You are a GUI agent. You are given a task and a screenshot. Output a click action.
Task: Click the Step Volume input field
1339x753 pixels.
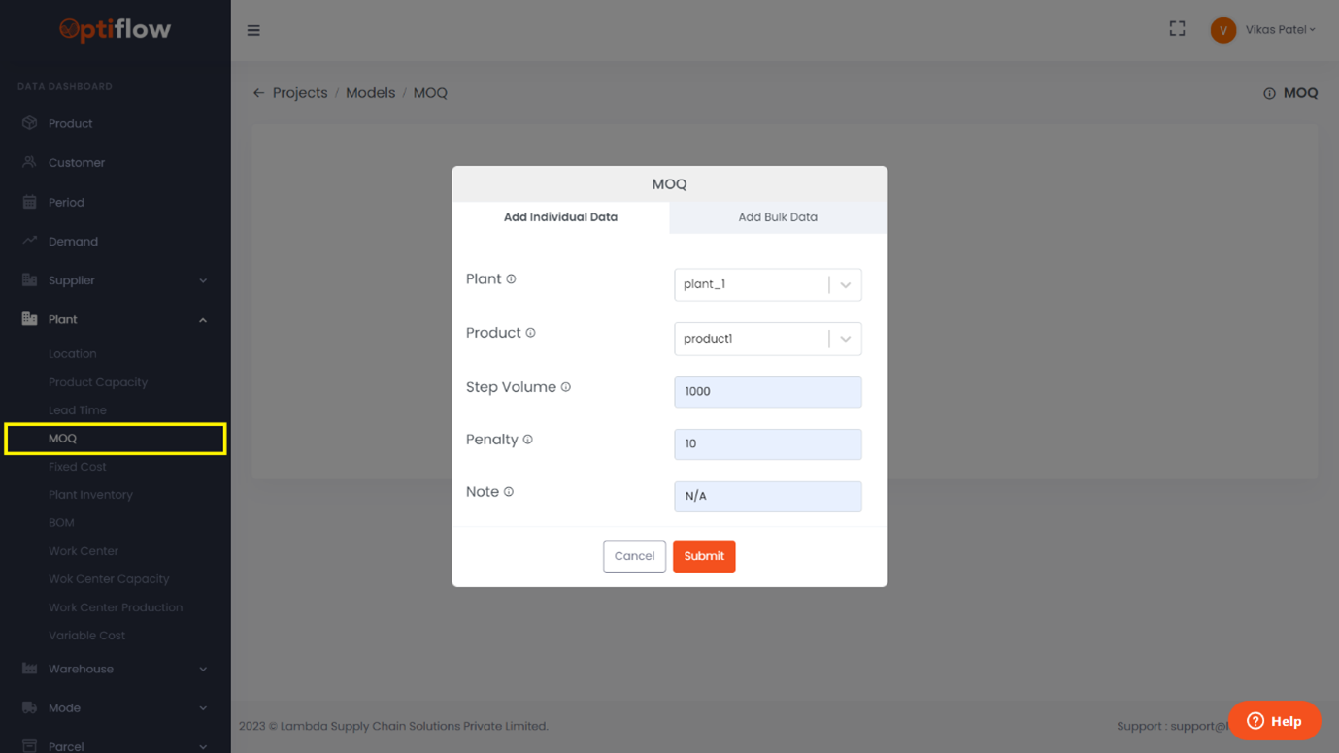[x=767, y=392]
